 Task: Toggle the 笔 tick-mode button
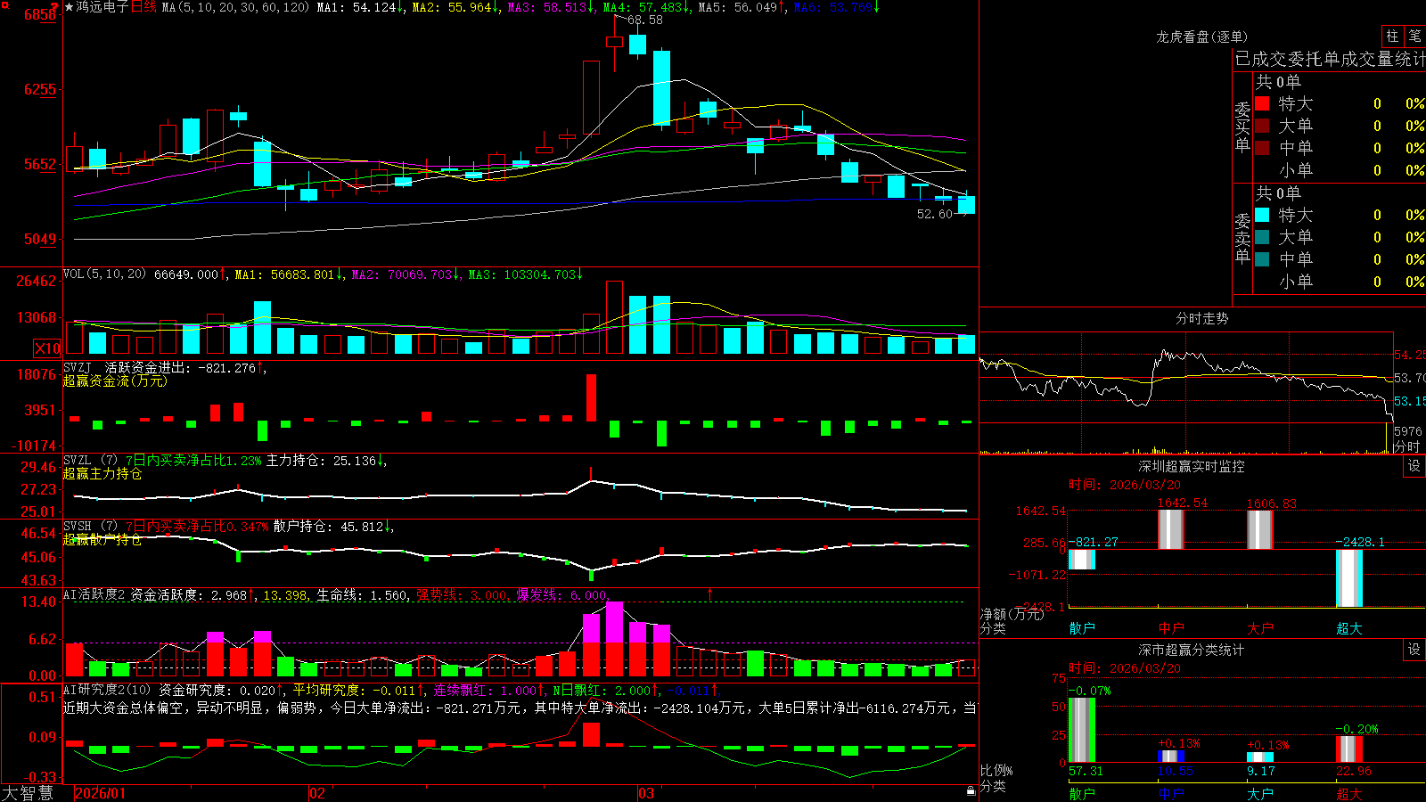[x=1414, y=37]
